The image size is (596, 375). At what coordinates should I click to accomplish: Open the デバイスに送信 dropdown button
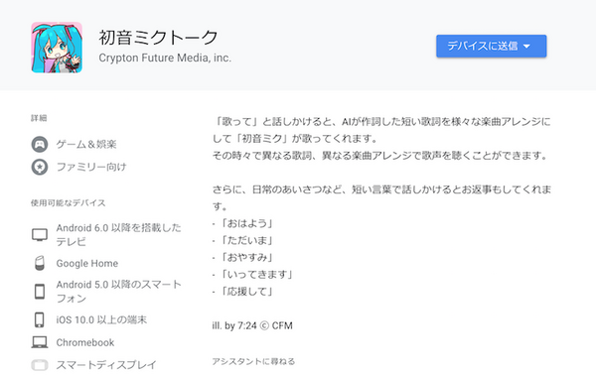pos(491,46)
